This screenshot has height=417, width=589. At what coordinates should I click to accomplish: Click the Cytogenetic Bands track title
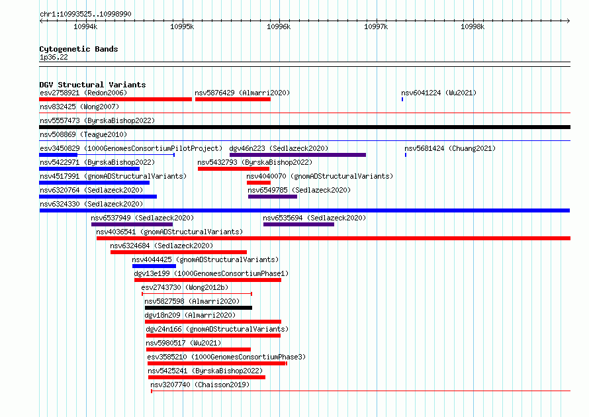pyautogui.click(x=79, y=49)
